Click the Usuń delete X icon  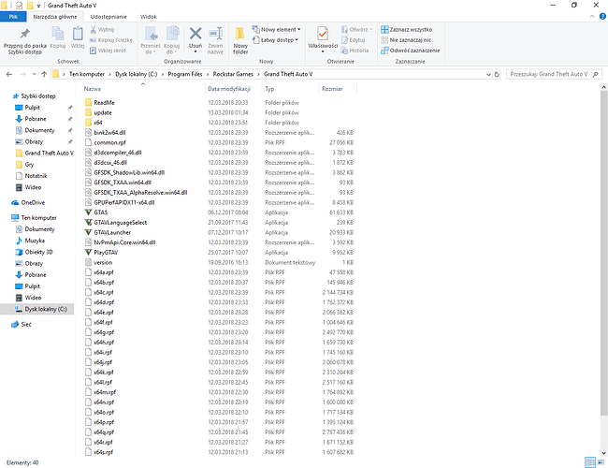click(x=195, y=34)
